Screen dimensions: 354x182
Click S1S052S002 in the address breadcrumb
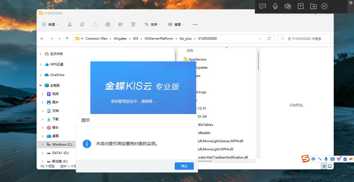(x=207, y=39)
